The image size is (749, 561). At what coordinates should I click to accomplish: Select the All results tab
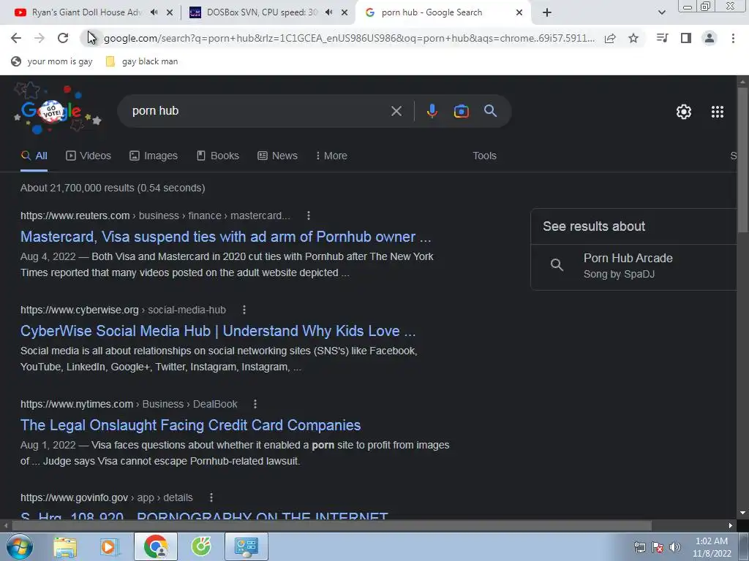34,156
